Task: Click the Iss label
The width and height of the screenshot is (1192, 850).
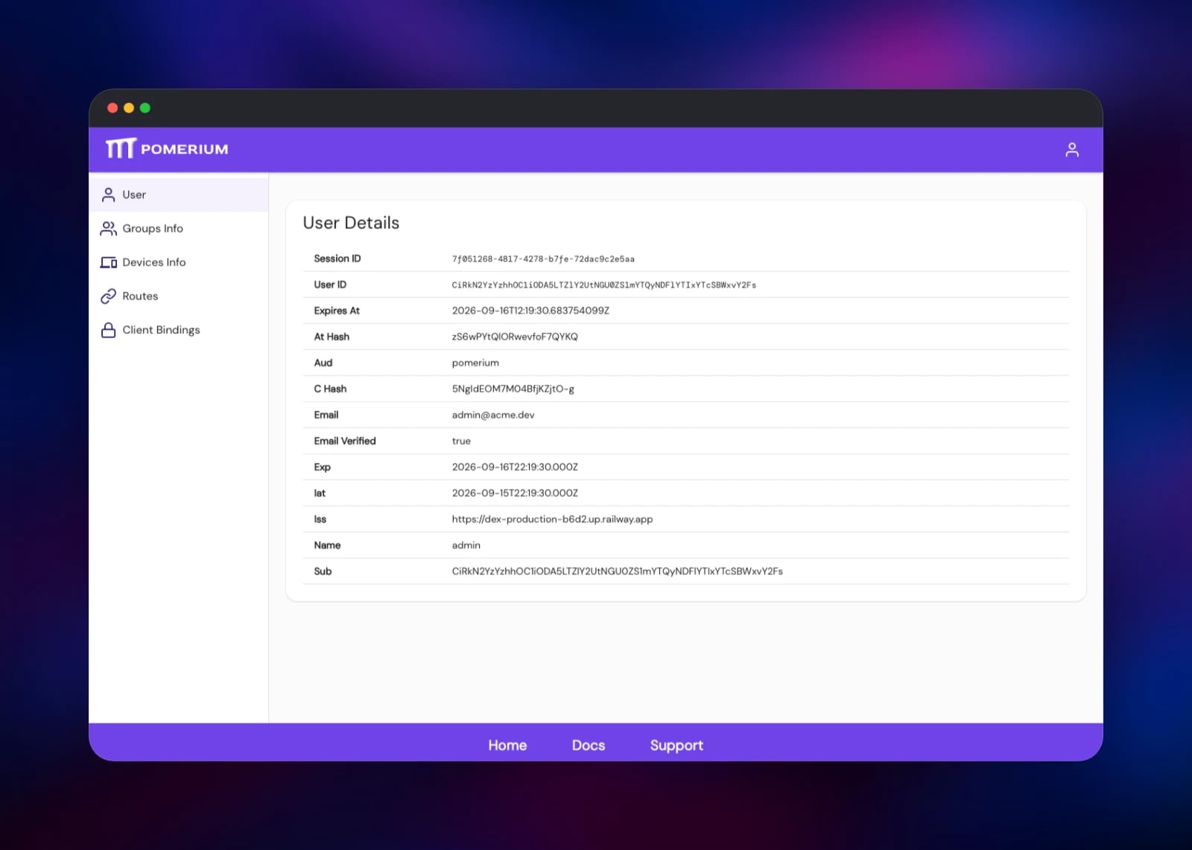Action: (x=320, y=519)
